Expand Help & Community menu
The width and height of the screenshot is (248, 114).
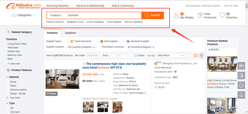(124, 6)
